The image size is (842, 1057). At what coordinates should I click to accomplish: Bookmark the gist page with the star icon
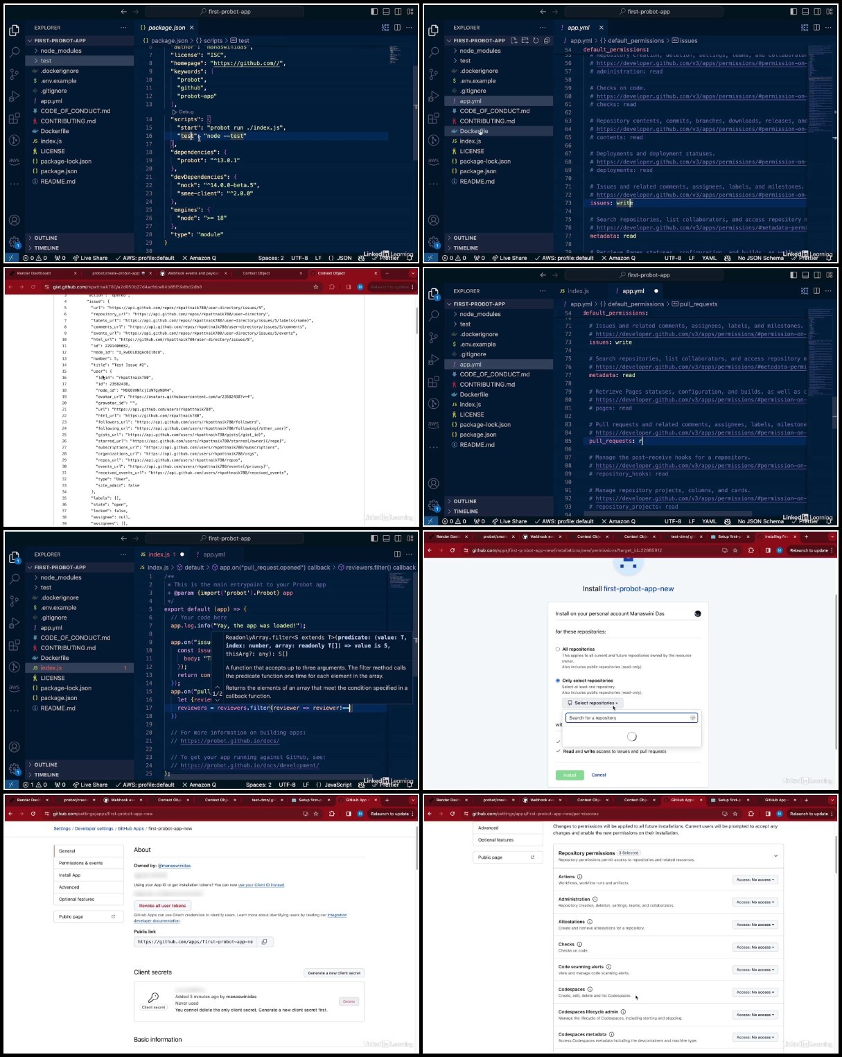coord(316,287)
